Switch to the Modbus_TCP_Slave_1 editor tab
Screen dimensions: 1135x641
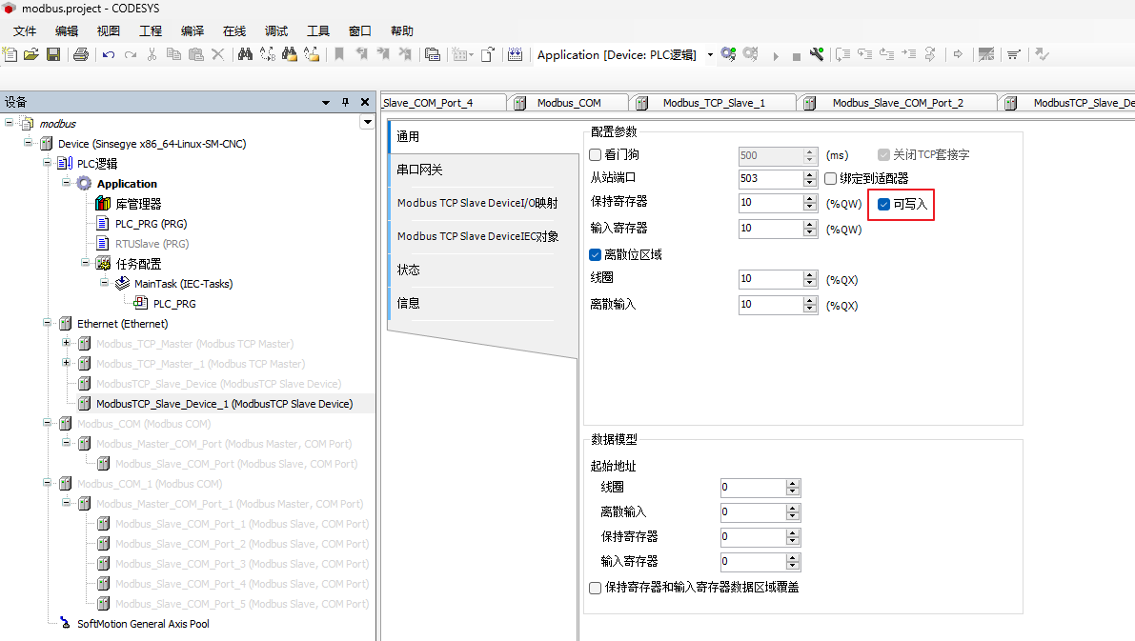click(x=714, y=103)
